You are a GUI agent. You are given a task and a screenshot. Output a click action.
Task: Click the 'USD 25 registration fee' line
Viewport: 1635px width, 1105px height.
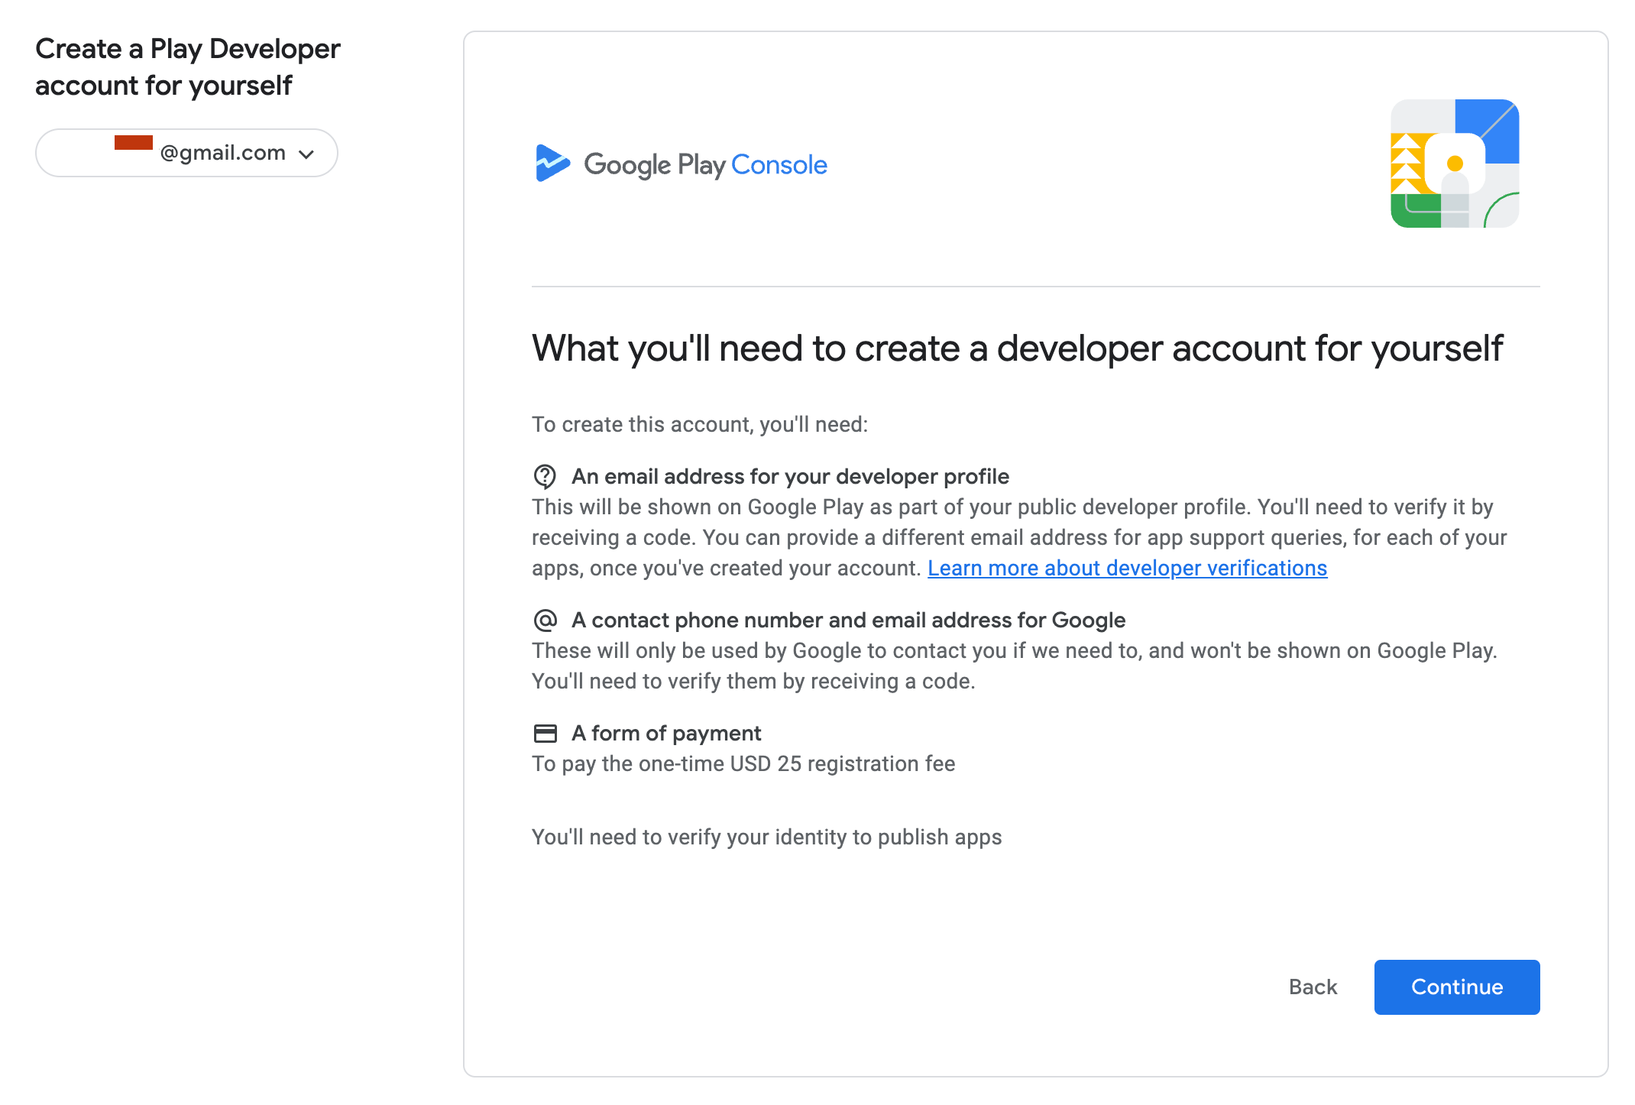(x=743, y=764)
